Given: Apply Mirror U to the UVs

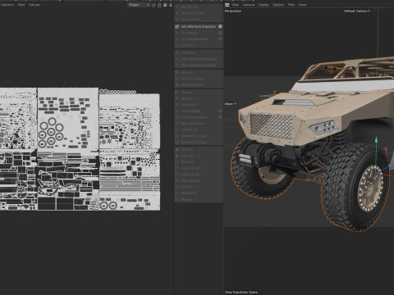Looking at the screenshot, I should click(199, 93).
